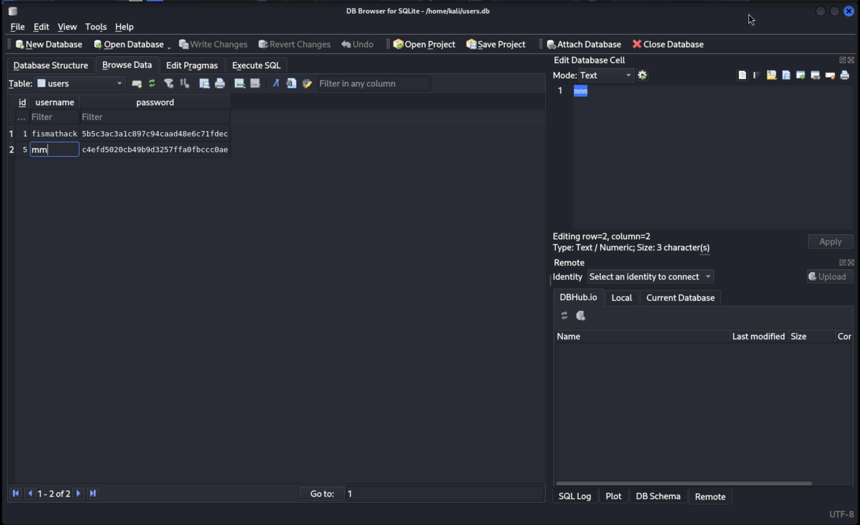Viewport: 860px width, 525px height.
Task: Show the DB Schema panel tab
Action: click(658, 496)
